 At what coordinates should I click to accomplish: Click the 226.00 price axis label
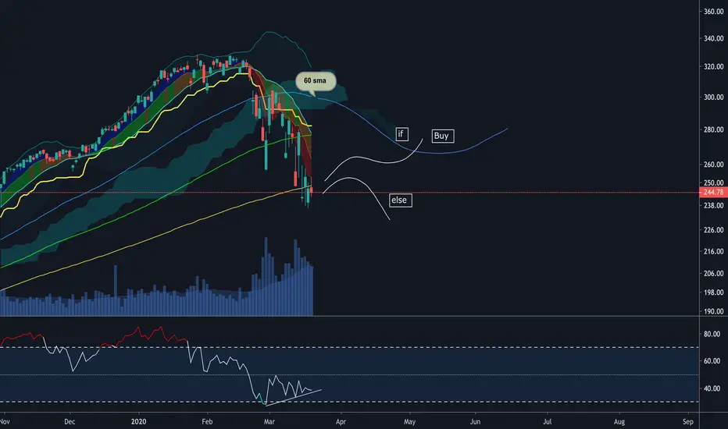click(714, 230)
